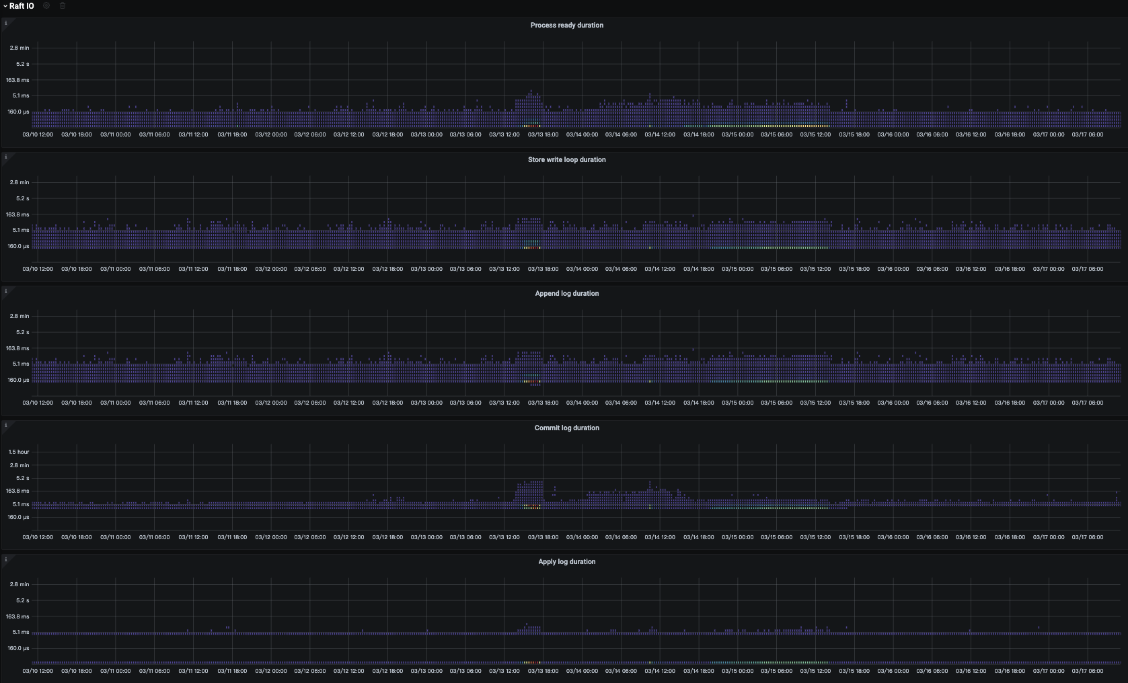Image resolution: width=1128 pixels, height=683 pixels.
Task: Open Raft IO row settings gear
Action: (x=46, y=5)
